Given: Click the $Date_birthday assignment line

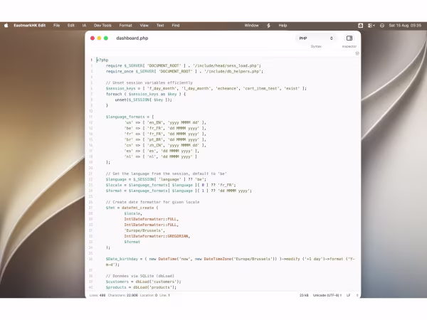Looking at the screenshot, I should [231, 262].
